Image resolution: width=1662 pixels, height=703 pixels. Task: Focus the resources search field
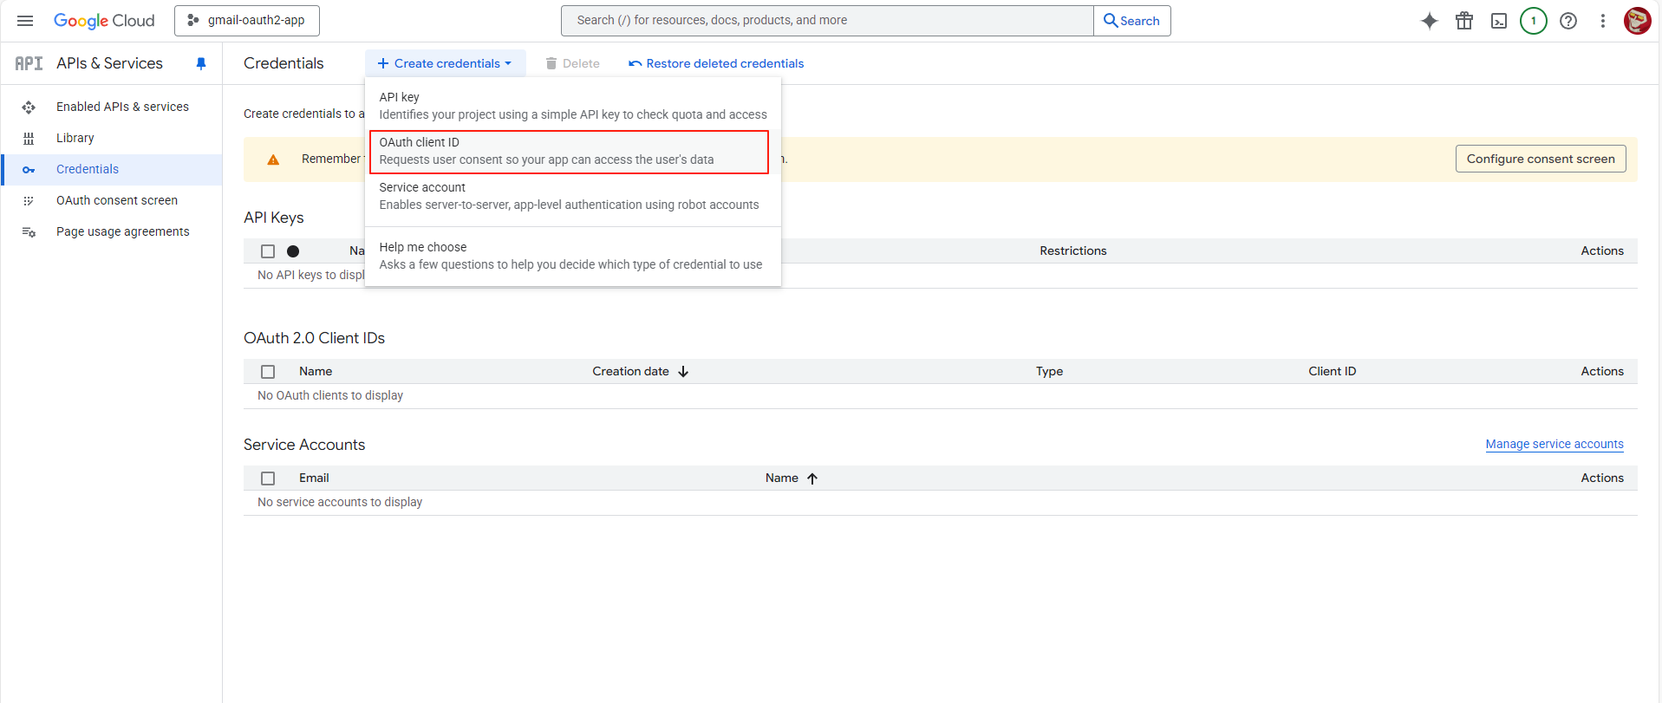[x=827, y=21]
